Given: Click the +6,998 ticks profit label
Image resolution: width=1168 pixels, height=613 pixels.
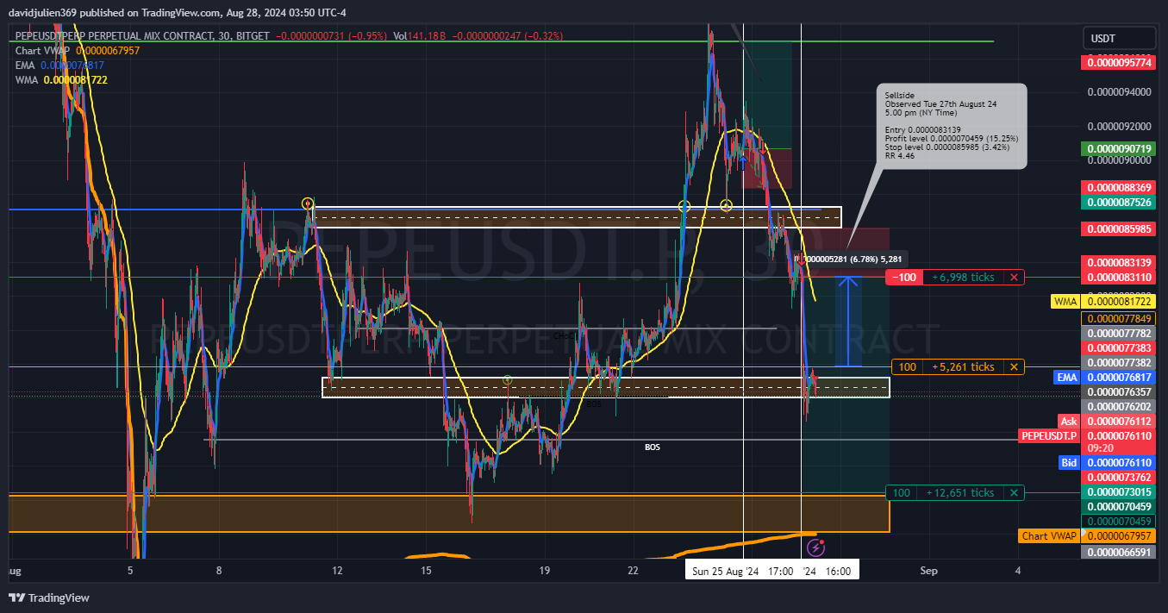Looking at the screenshot, I should [x=964, y=278].
